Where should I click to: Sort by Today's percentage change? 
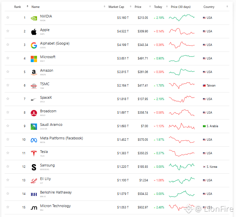(158, 7)
